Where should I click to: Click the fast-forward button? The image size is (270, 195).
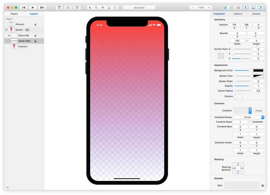(x=42, y=7)
